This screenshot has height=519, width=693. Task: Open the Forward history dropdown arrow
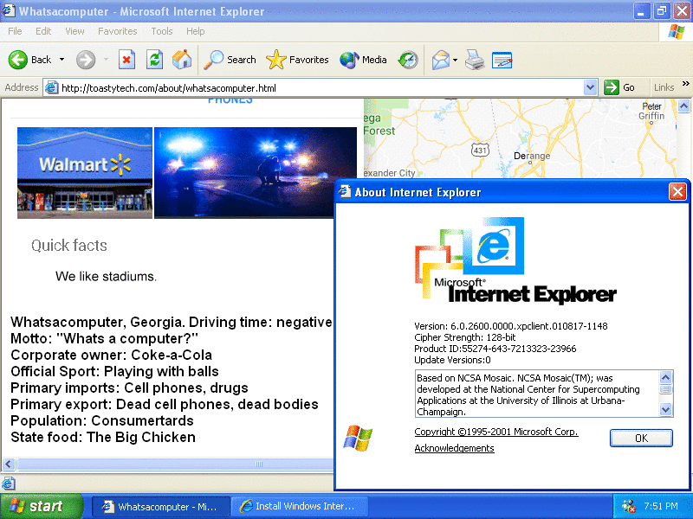pyautogui.click(x=106, y=60)
